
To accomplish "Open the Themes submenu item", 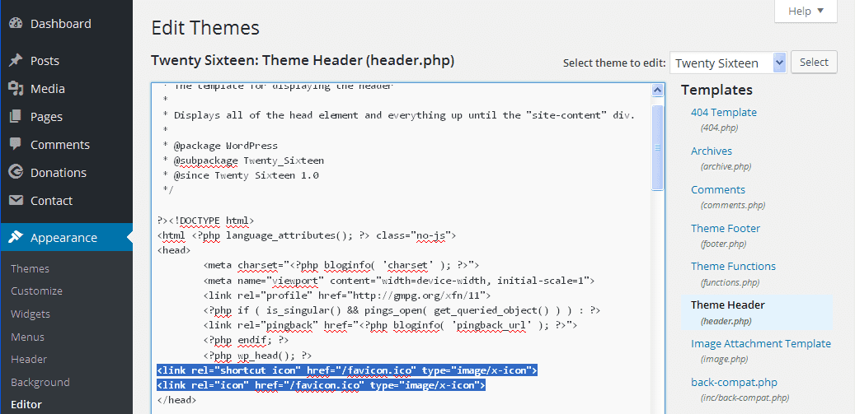I will point(30,268).
